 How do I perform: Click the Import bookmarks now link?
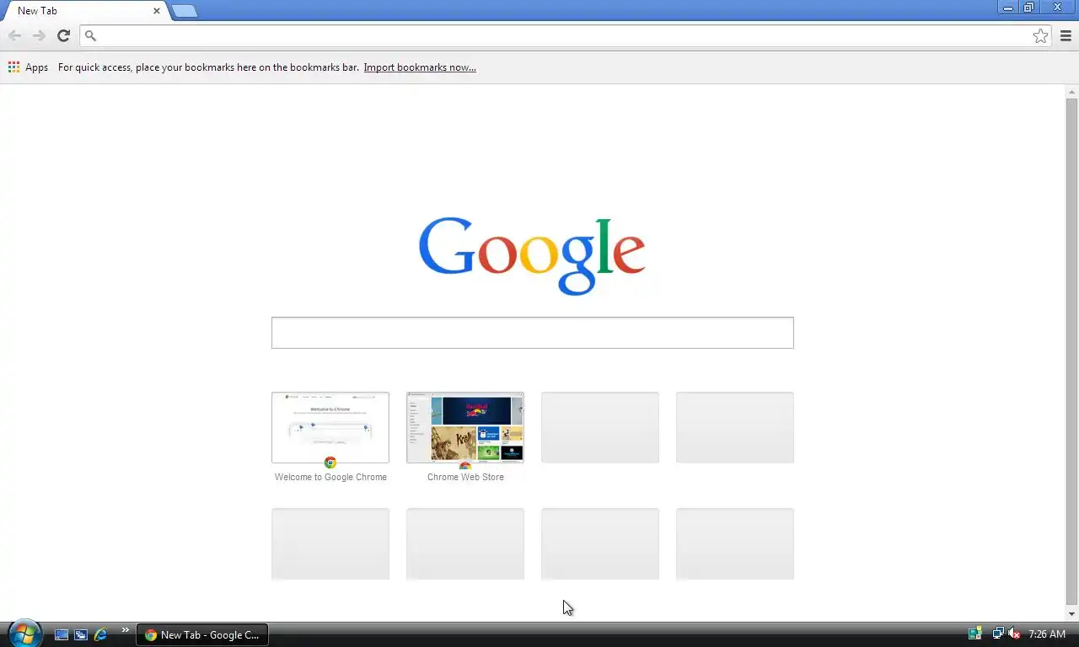(x=420, y=67)
